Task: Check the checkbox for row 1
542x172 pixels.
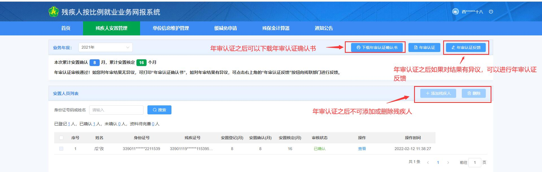Action: [x=61, y=149]
